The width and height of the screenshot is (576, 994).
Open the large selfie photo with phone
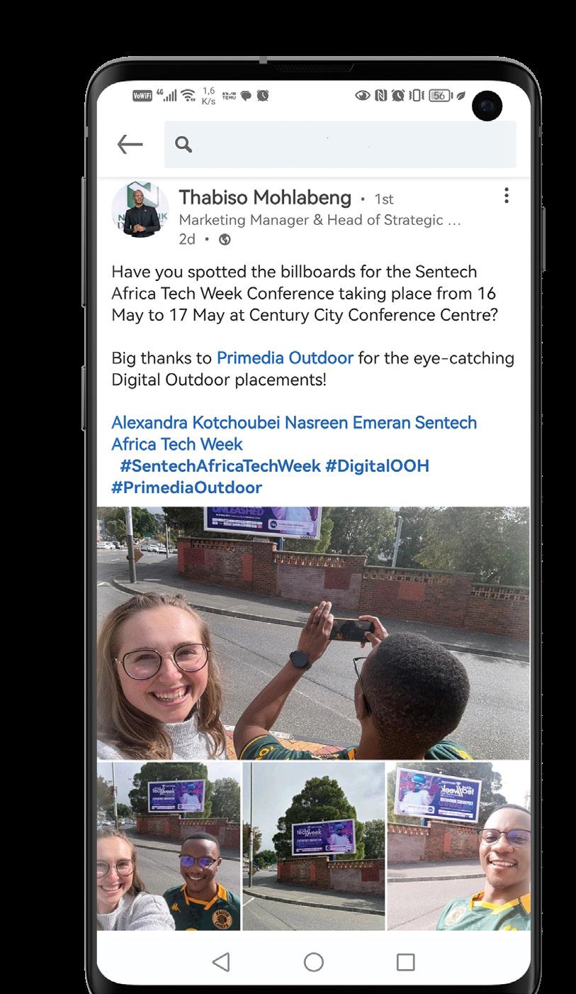pos(313,633)
